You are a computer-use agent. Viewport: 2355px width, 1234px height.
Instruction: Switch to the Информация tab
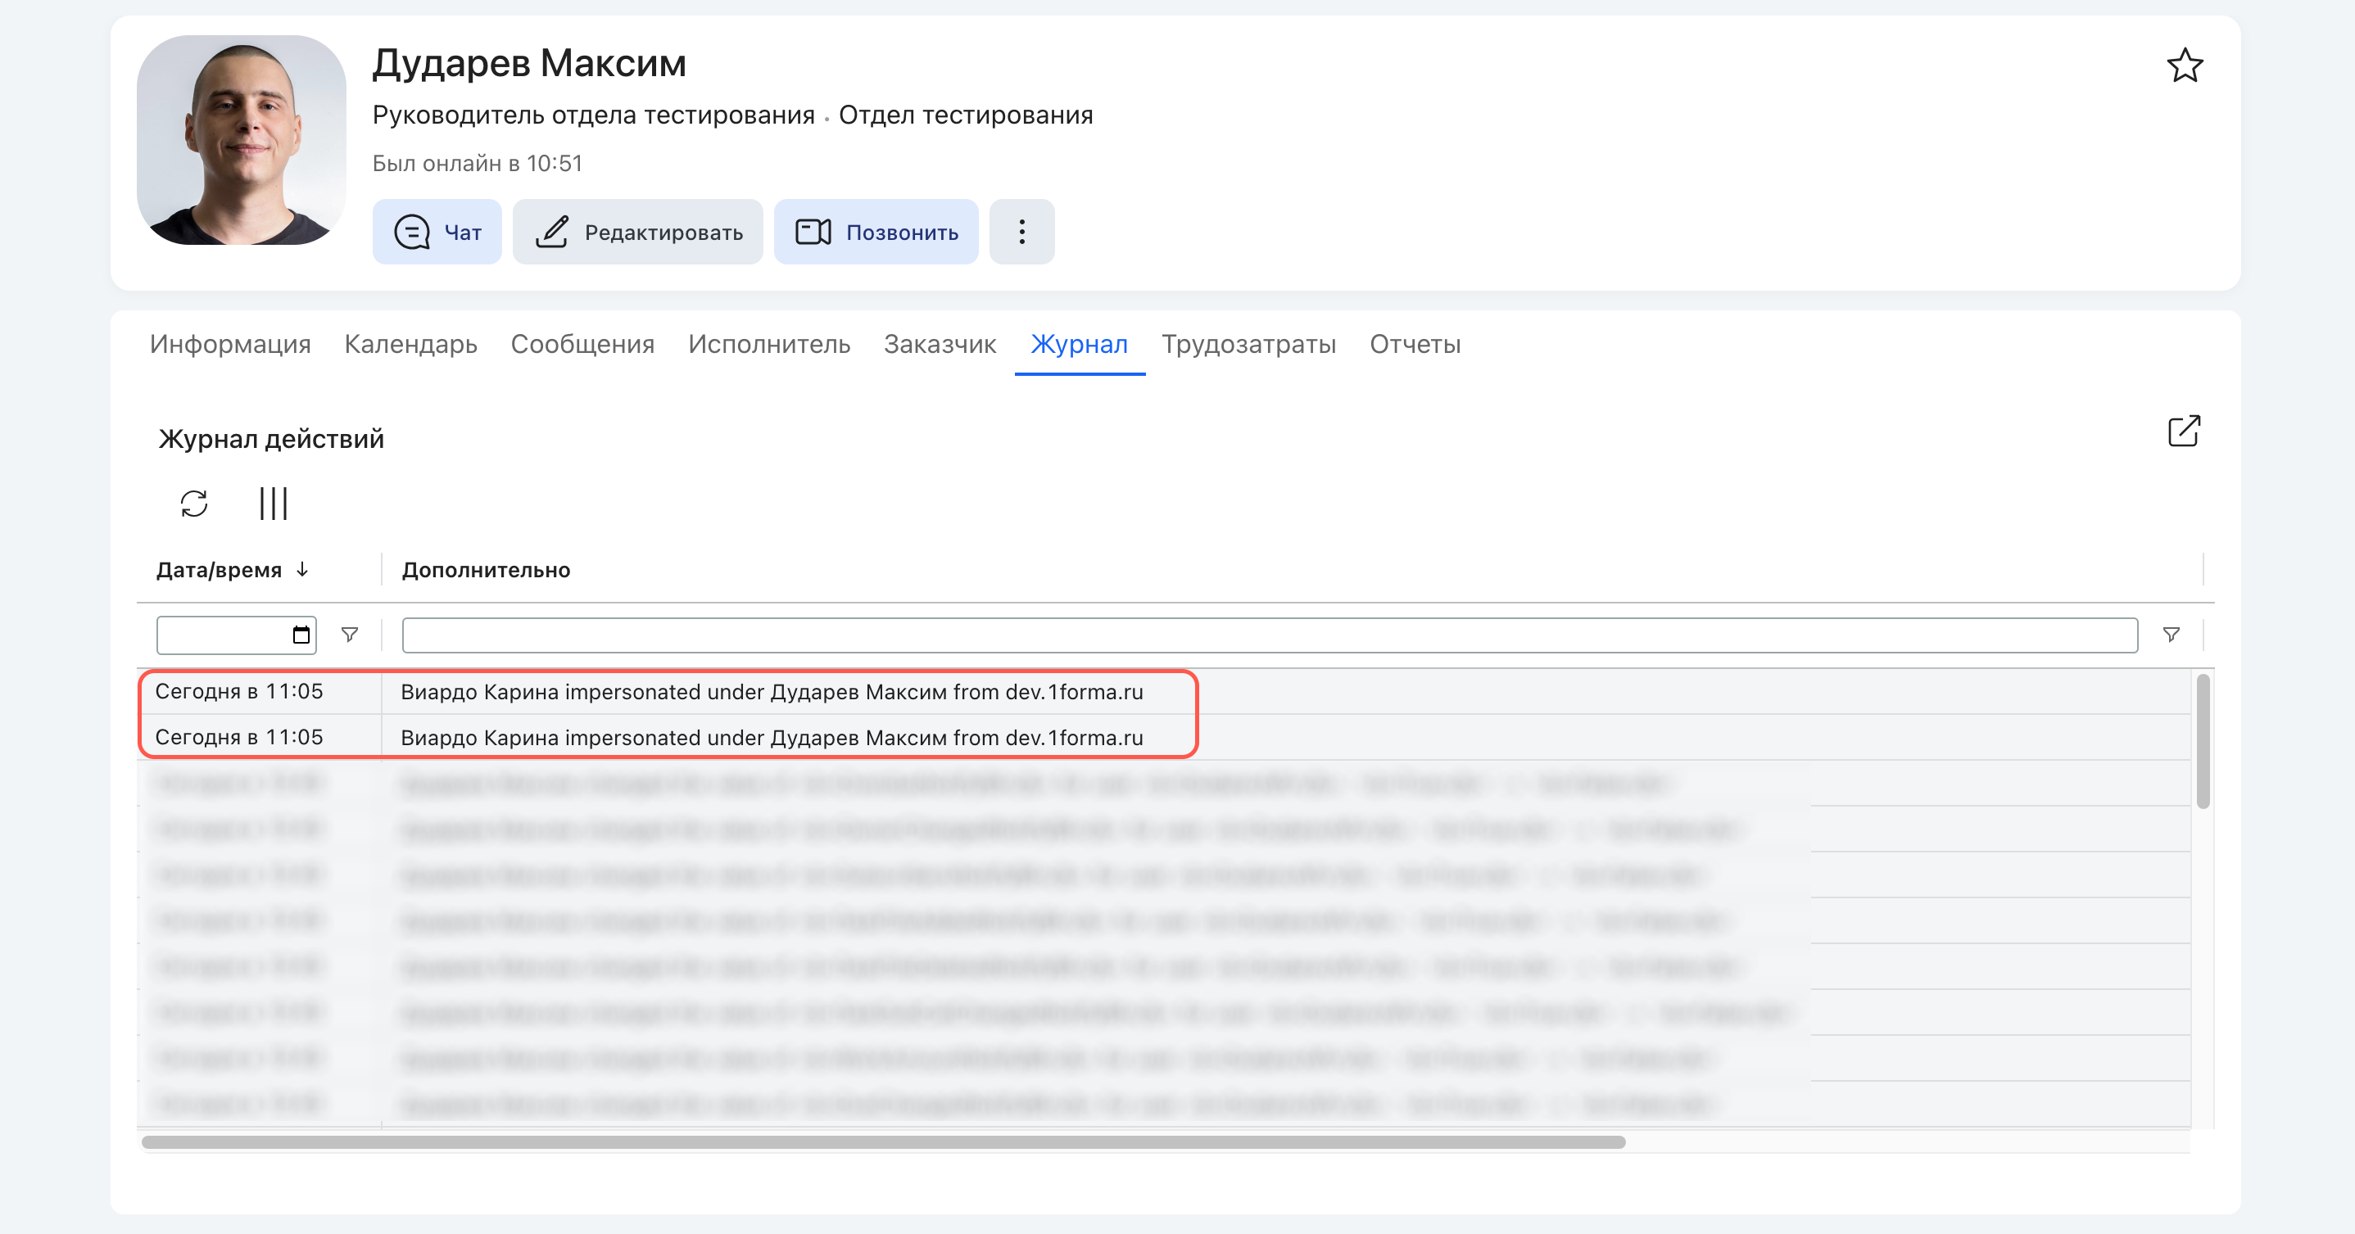[230, 344]
